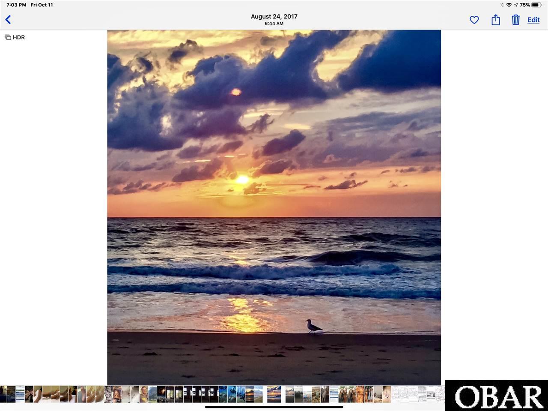548x411 pixels.
Task: Tap the Edit link
Action: [533, 20]
